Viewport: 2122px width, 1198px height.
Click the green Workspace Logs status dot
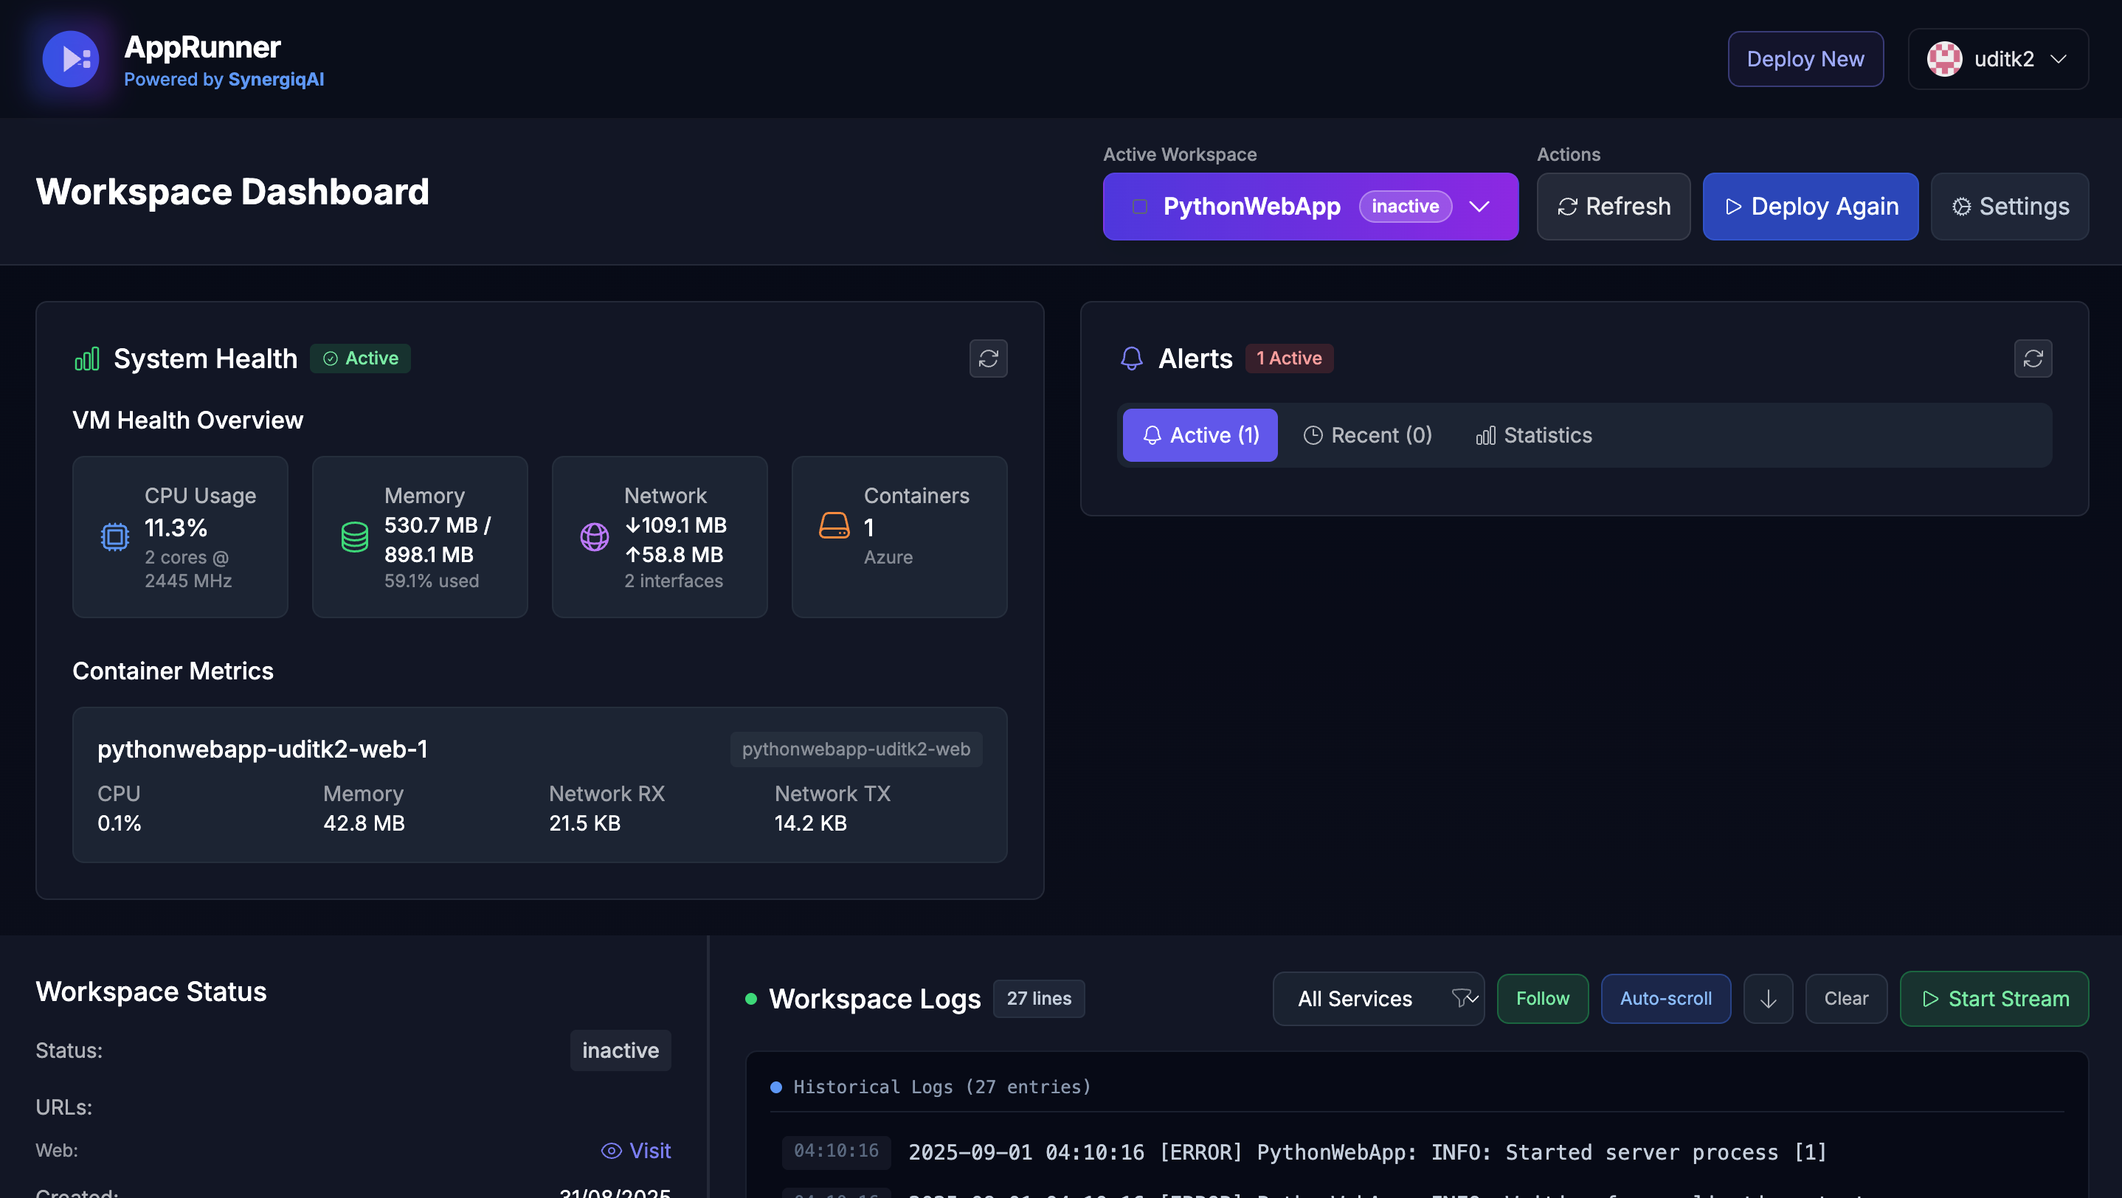click(750, 999)
